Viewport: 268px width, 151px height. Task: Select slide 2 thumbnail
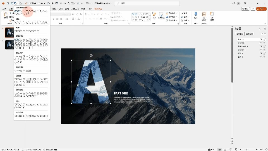(x=9, y=45)
